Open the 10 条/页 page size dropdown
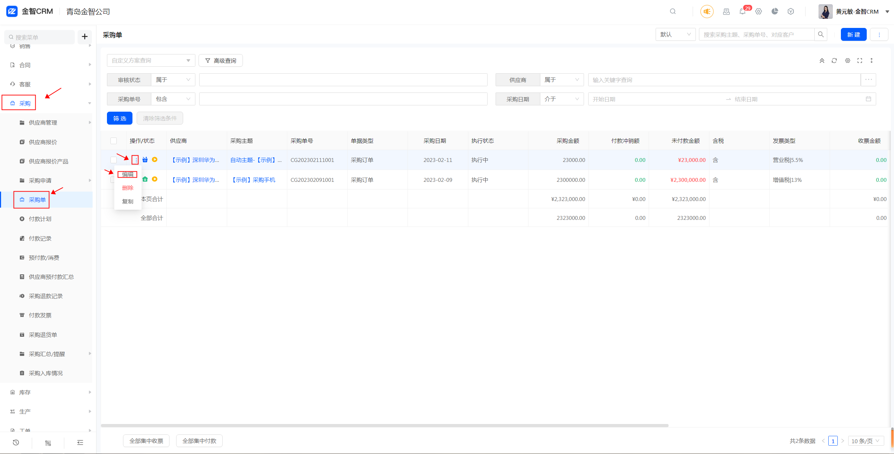Screen dimensions: 894x454 pyautogui.click(x=865, y=441)
